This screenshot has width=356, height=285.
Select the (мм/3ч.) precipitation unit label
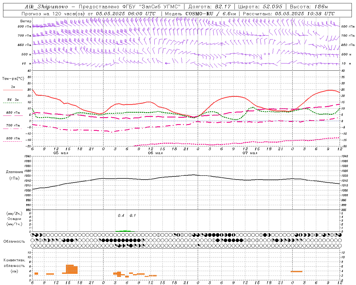(14, 213)
